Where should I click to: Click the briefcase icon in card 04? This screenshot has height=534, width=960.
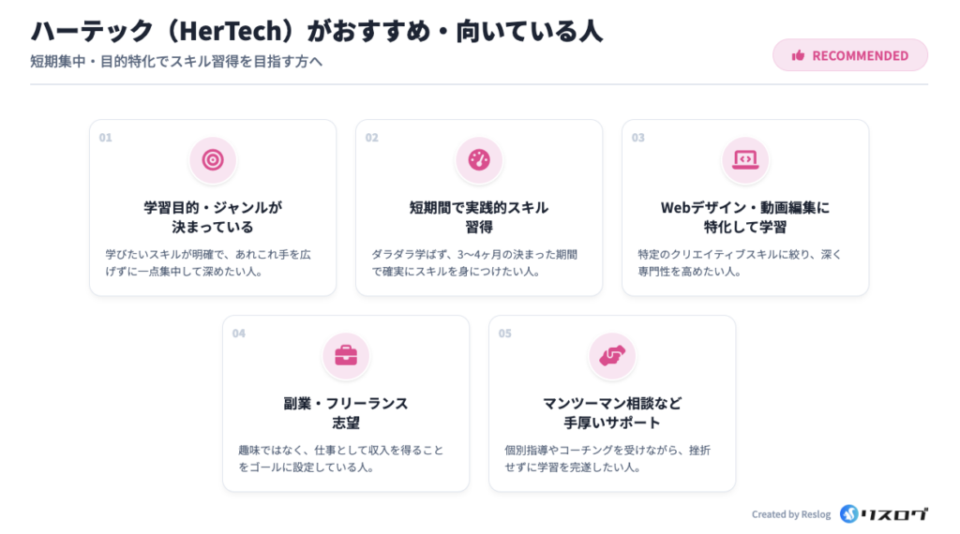(x=346, y=356)
